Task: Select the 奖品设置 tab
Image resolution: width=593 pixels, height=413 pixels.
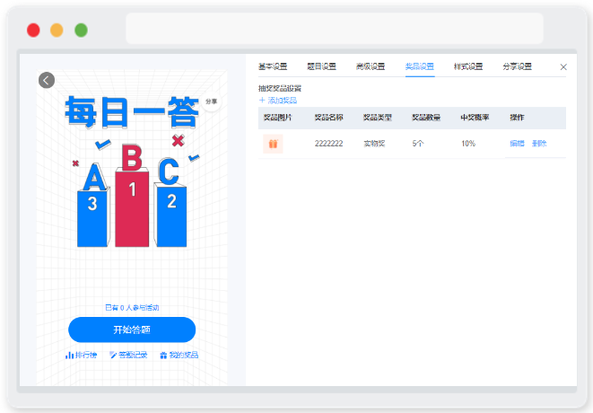Action: 420,66
